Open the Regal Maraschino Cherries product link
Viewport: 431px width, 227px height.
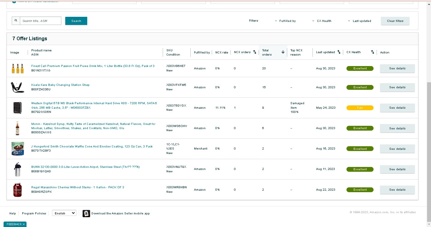(x=78, y=187)
